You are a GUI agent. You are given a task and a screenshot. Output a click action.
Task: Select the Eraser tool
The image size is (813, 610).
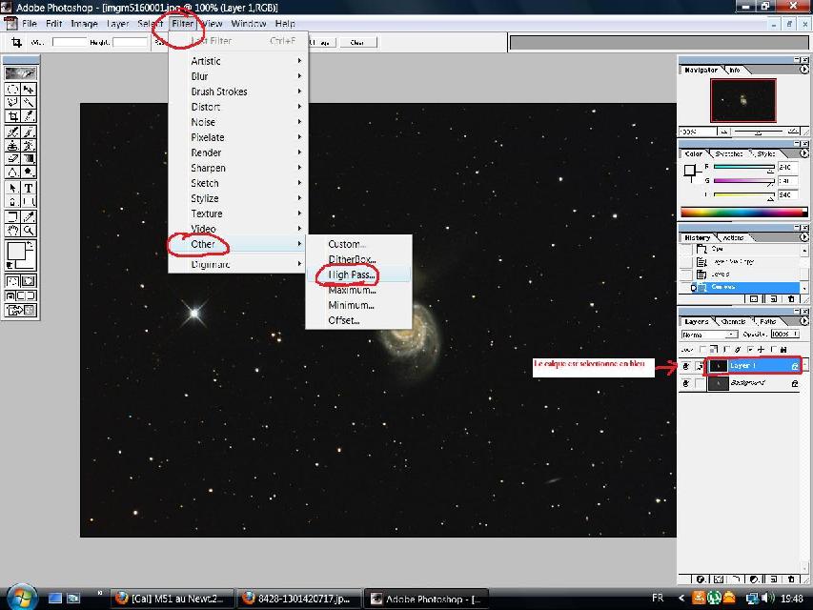[x=12, y=158]
